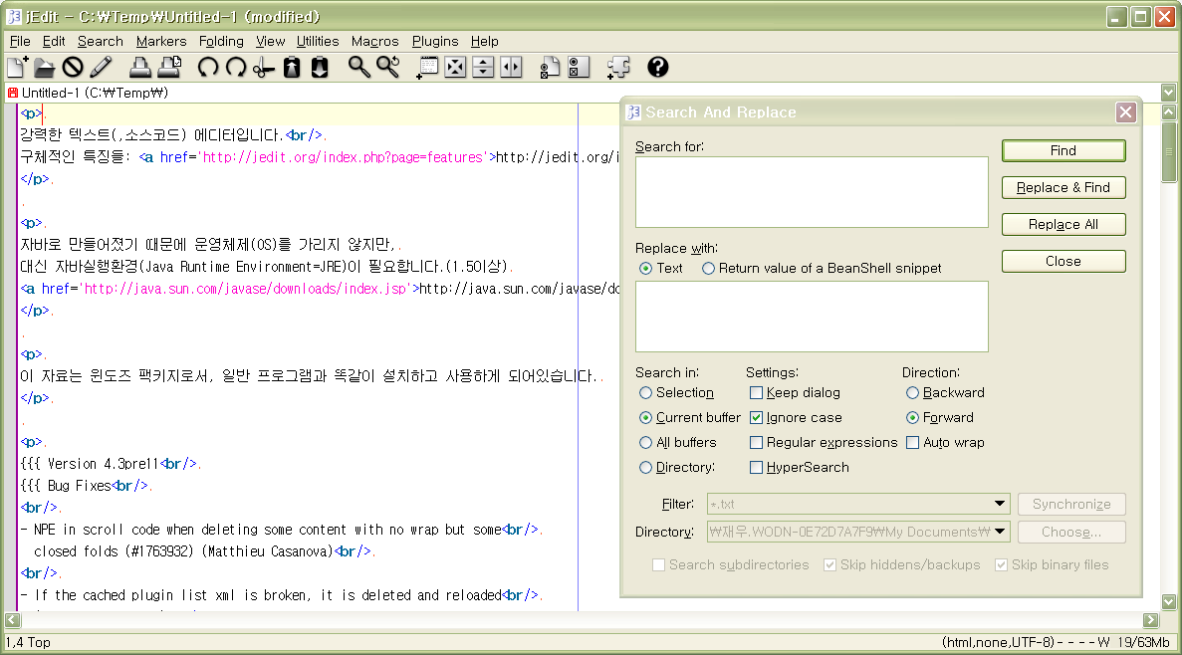Click the Undo arrow icon
This screenshot has height=655, width=1182.
pyautogui.click(x=207, y=67)
